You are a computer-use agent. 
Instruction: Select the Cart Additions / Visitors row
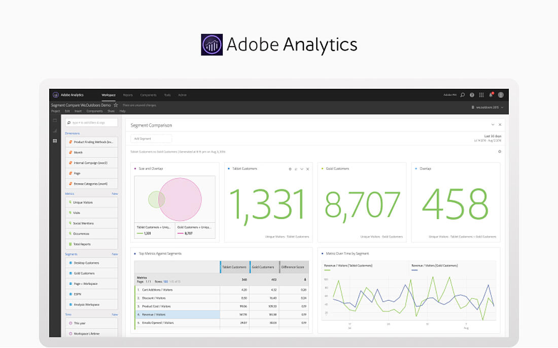pos(221,290)
